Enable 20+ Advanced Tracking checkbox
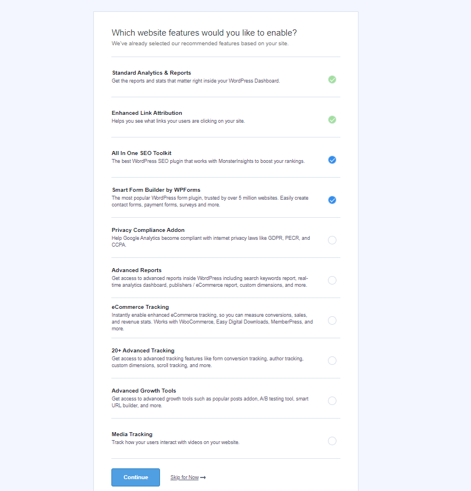Viewport: 471px width, 491px height. click(x=332, y=360)
